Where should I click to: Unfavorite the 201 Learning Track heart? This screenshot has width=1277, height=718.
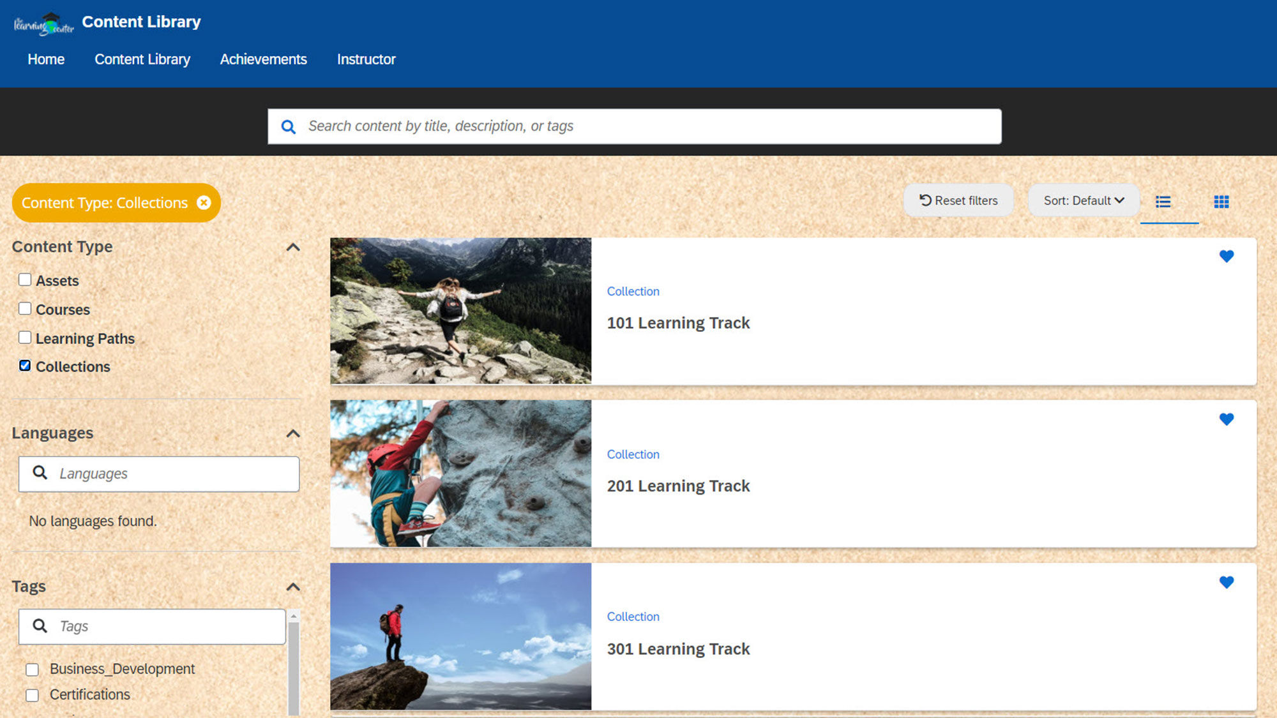point(1227,419)
